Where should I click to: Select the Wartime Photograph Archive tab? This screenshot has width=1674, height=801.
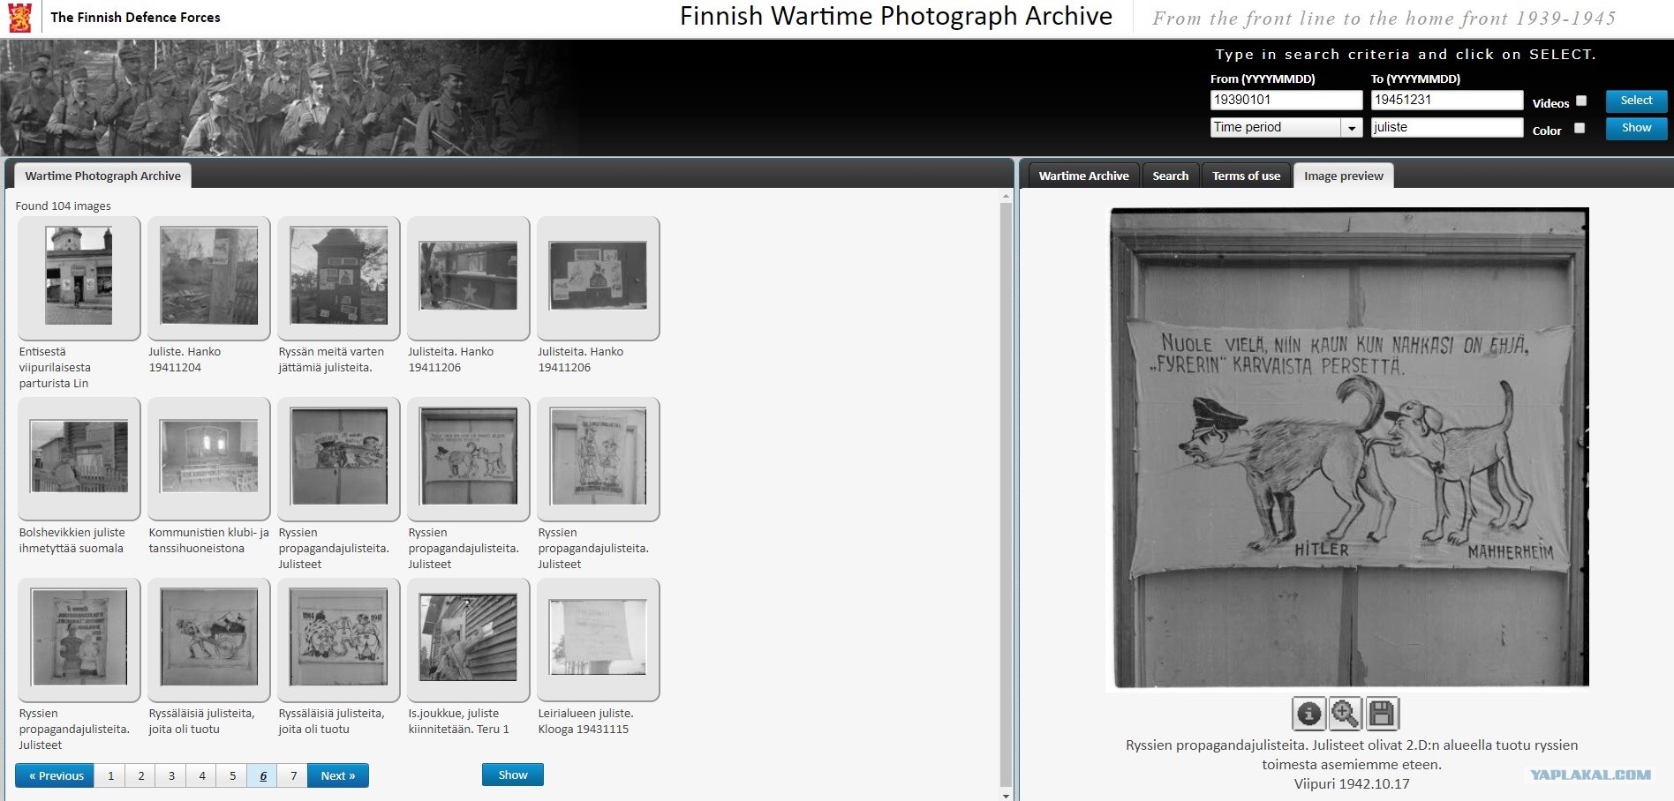tap(102, 176)
